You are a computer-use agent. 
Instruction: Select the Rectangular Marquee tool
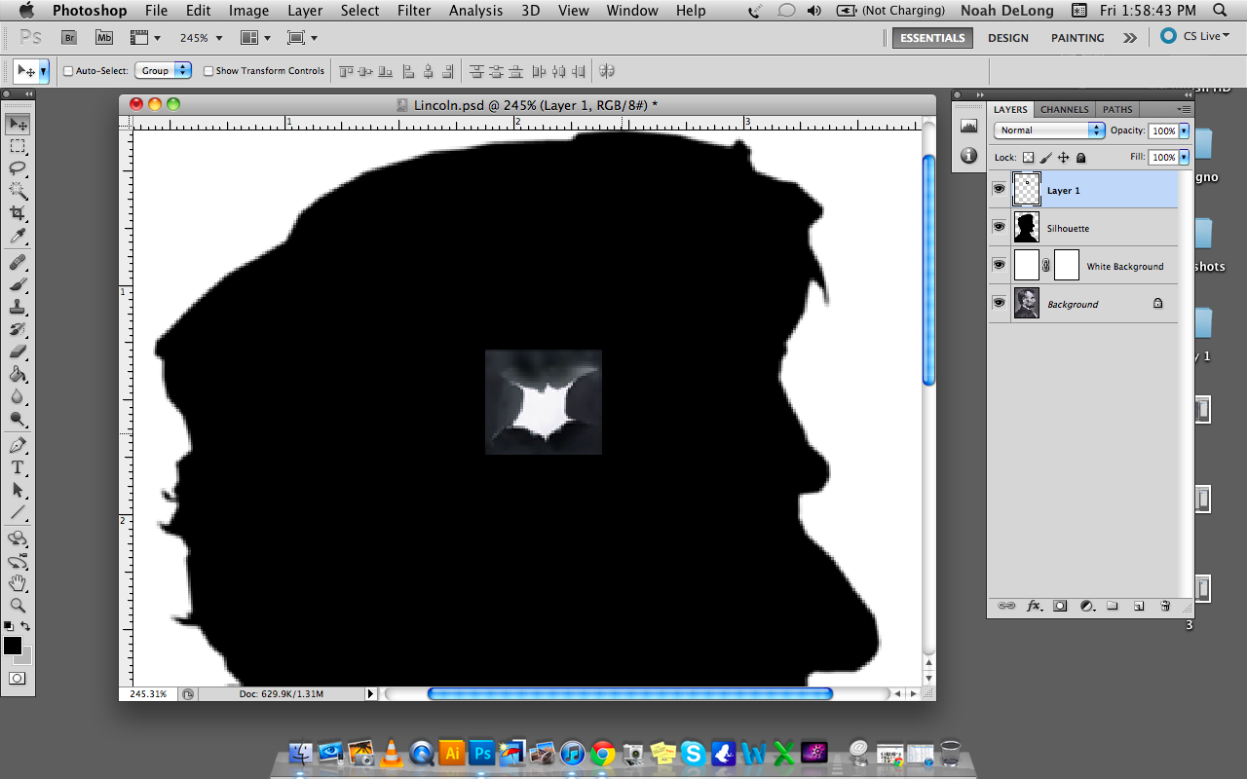18,146
